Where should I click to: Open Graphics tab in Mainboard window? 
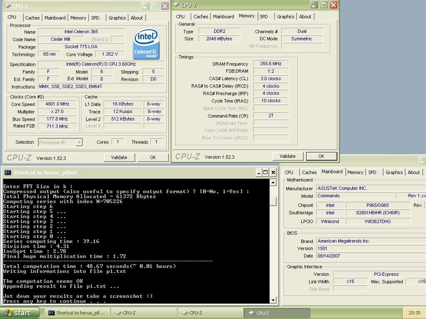click(x=394, y=172)
